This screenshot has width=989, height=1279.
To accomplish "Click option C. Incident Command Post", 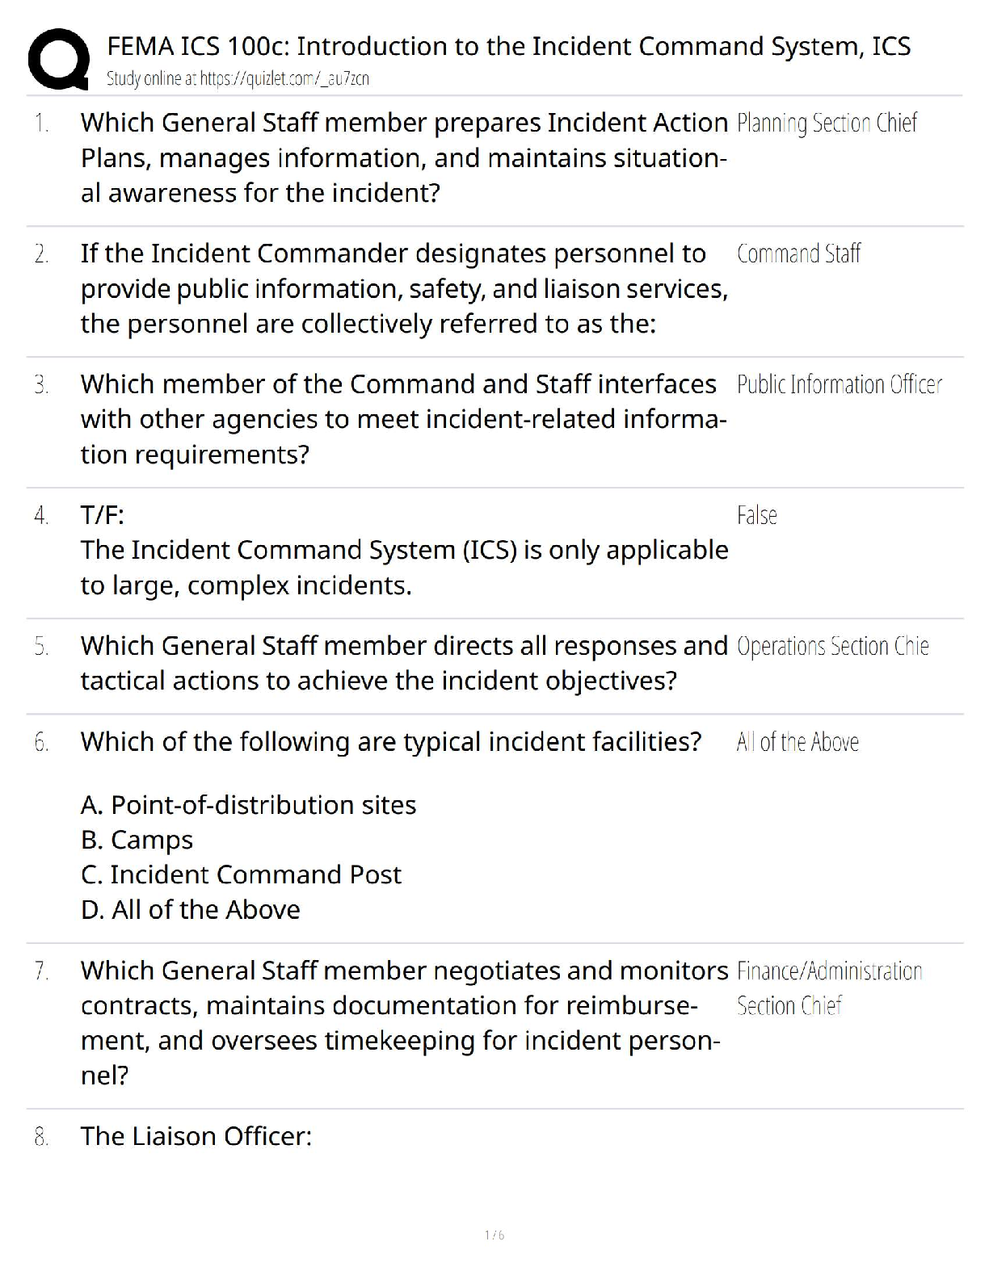I will tap(241, 874).
